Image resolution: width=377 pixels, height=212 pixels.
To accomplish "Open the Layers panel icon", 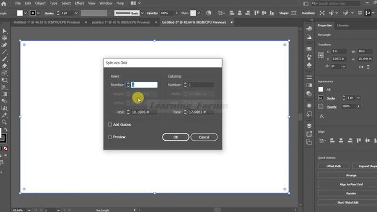I will pos(309,125).
